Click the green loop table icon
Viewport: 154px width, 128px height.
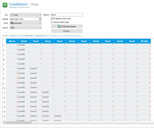point(5,5)
